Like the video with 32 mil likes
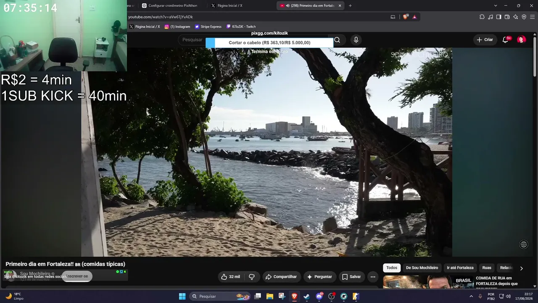The height and width of the screenshot is (303, 538). (x=230, y=276)
